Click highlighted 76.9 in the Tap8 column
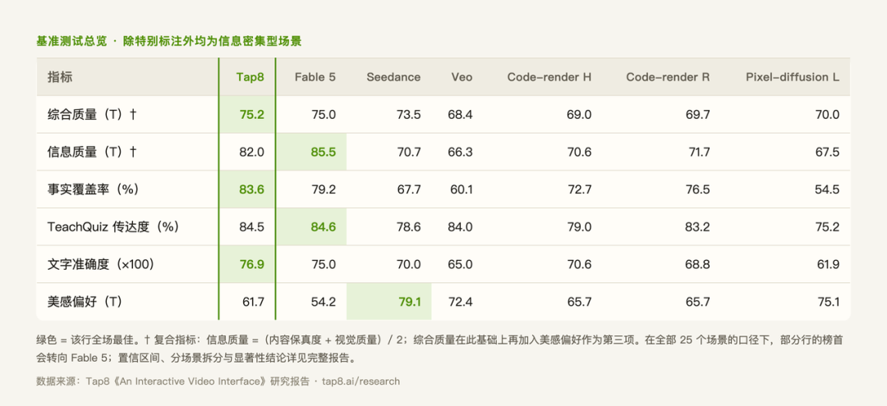Screen dimensions: 887x406 (x=252, y=264)
